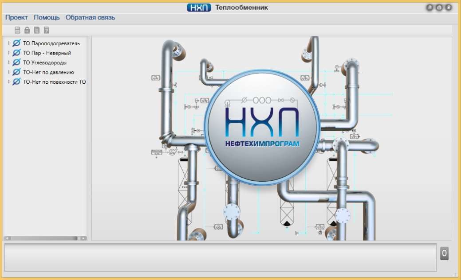
Task: Click the last round window button in title bar
Action: 449,8
